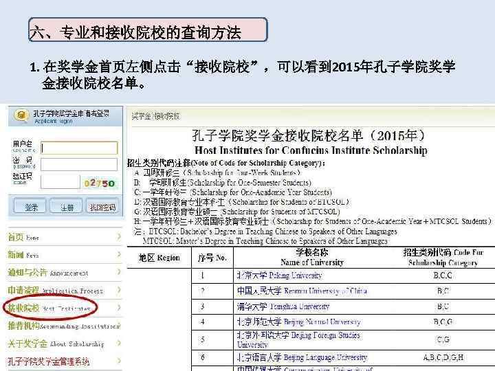Open the Tsinghua University link

click(283, 306)
